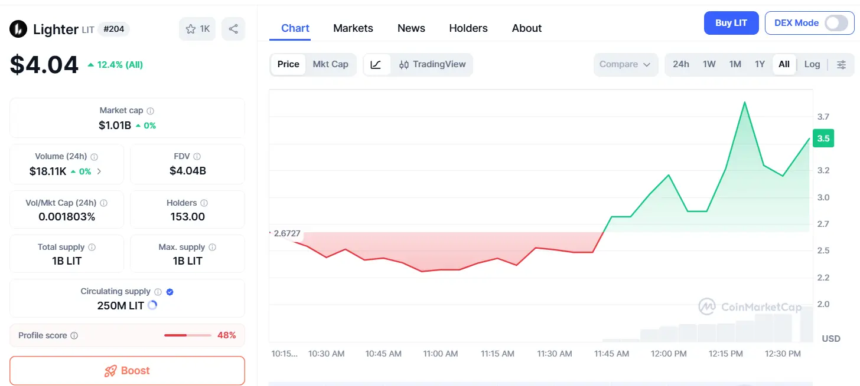Image resolution: width=860 pixels, height=386 pixels.
Task: Click Max. supply info icon
Action: pos(213,248)
